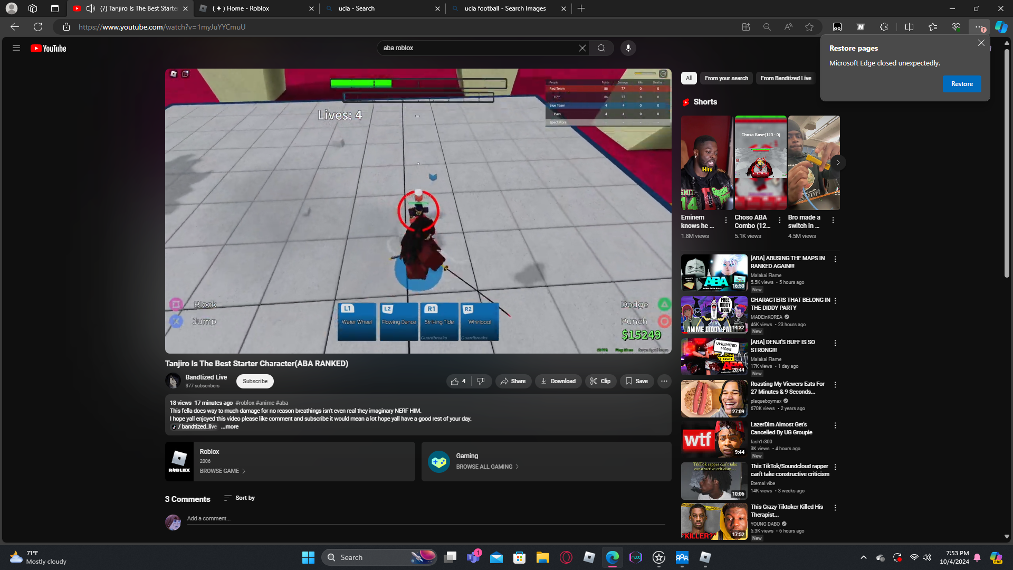Click the search magnifier button
Image resolution: width=1013 pixels, height=570 pixels.
601,48
